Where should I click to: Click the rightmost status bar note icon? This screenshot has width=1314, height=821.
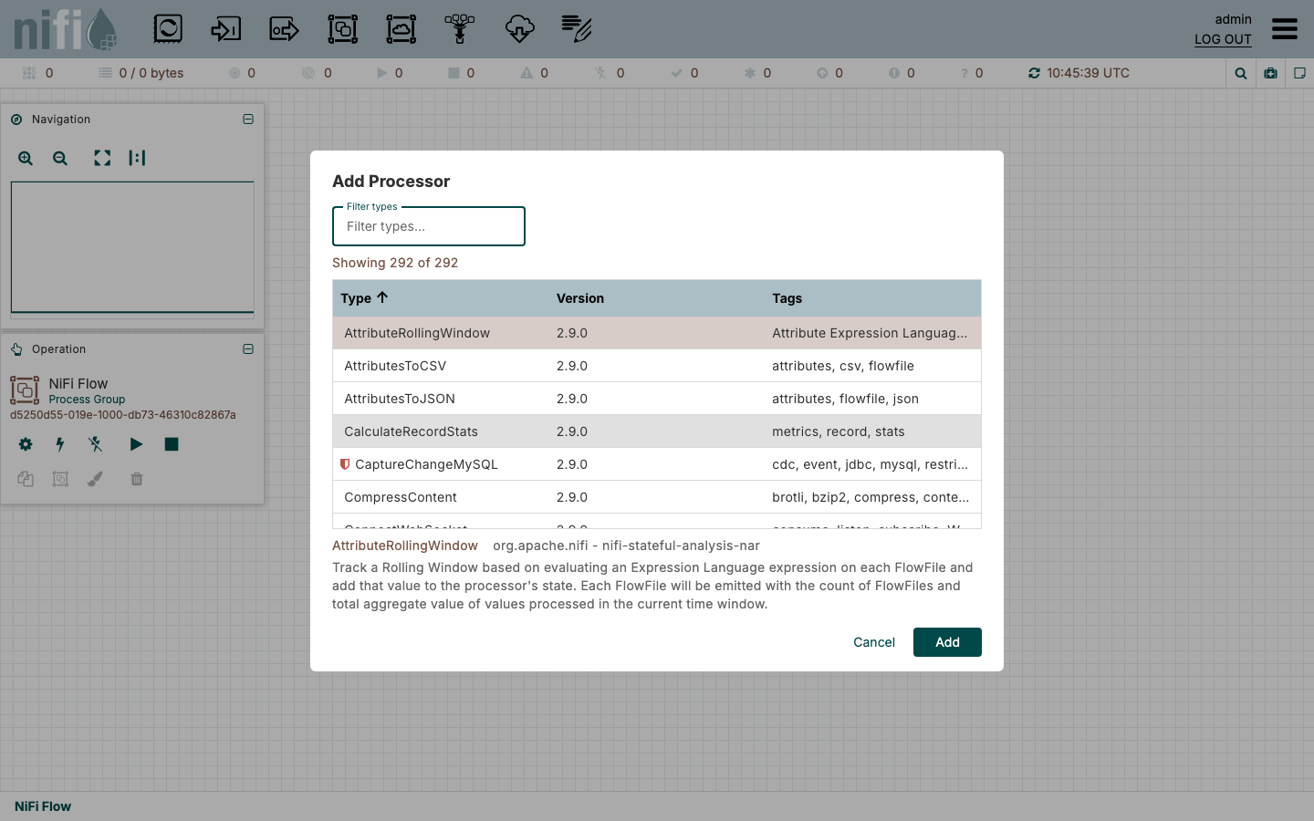click(x=1300, y=73)
